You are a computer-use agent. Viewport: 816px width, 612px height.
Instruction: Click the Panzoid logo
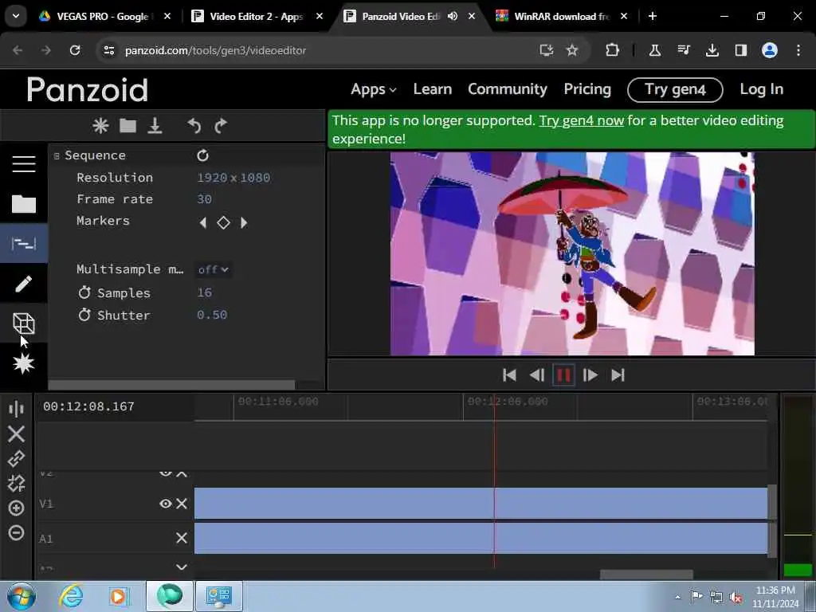pyautogui.click(x=88, y=89)
